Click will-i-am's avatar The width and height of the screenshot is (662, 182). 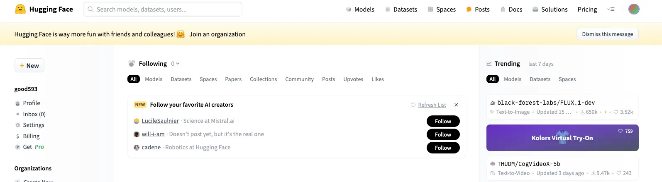coord(137,134)
